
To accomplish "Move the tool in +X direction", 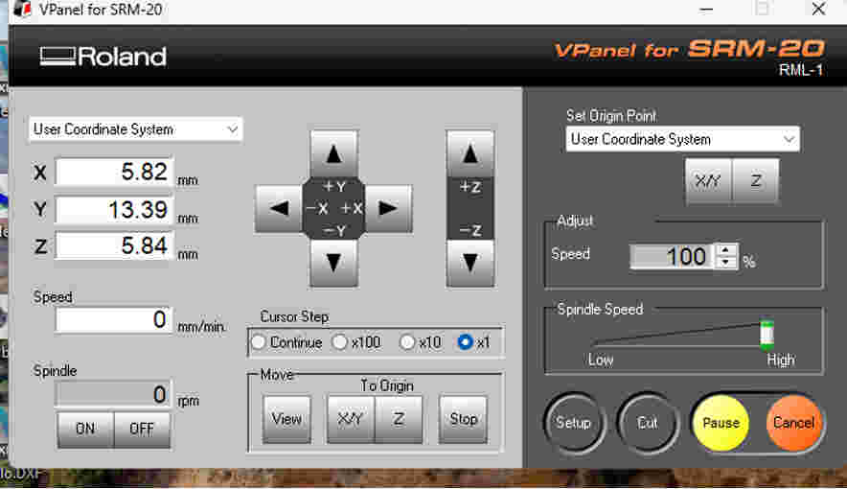I will pos(388,208).
